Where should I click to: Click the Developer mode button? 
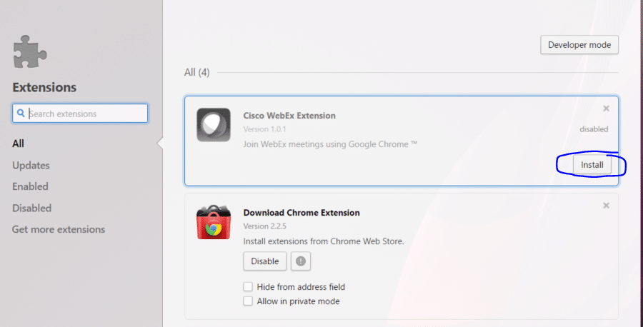[x=579, y=45]
